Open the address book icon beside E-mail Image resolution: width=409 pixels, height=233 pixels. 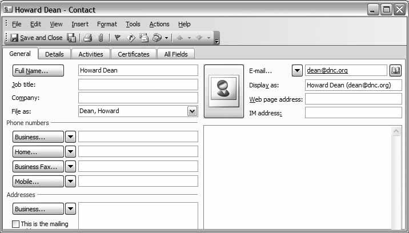point(395,70)
